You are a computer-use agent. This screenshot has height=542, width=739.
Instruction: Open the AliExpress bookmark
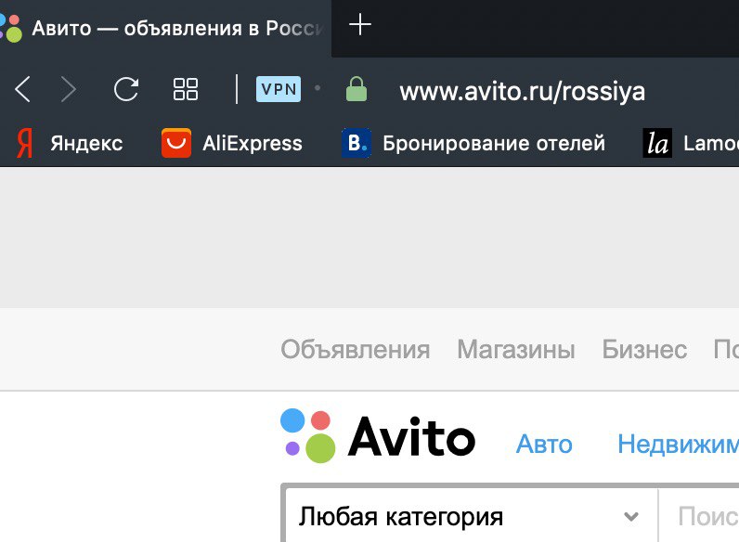232,143
